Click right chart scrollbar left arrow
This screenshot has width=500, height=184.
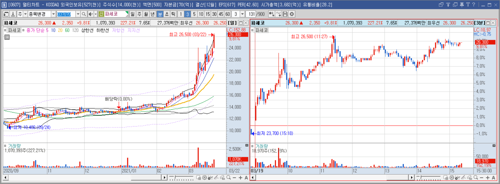pos(253,178)
